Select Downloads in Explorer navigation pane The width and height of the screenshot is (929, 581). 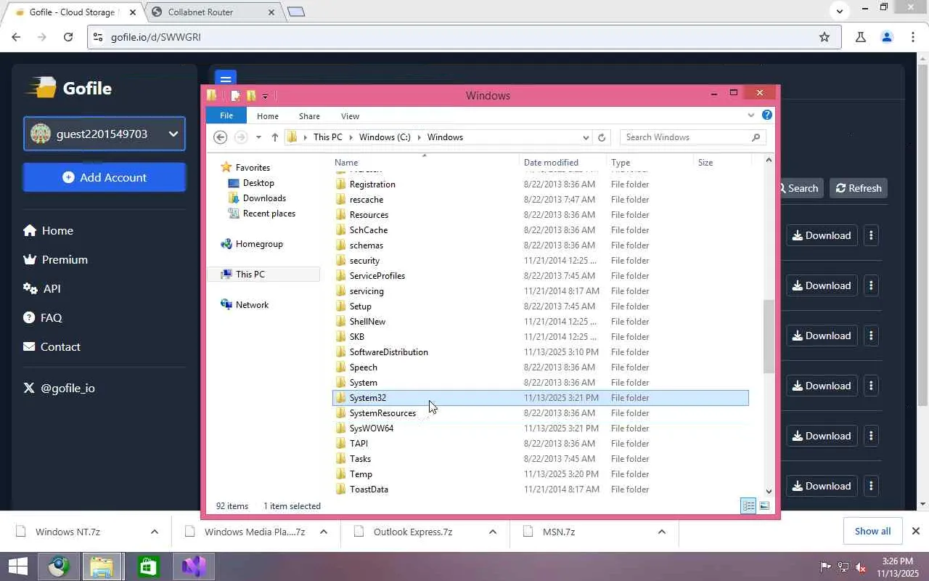264,198
